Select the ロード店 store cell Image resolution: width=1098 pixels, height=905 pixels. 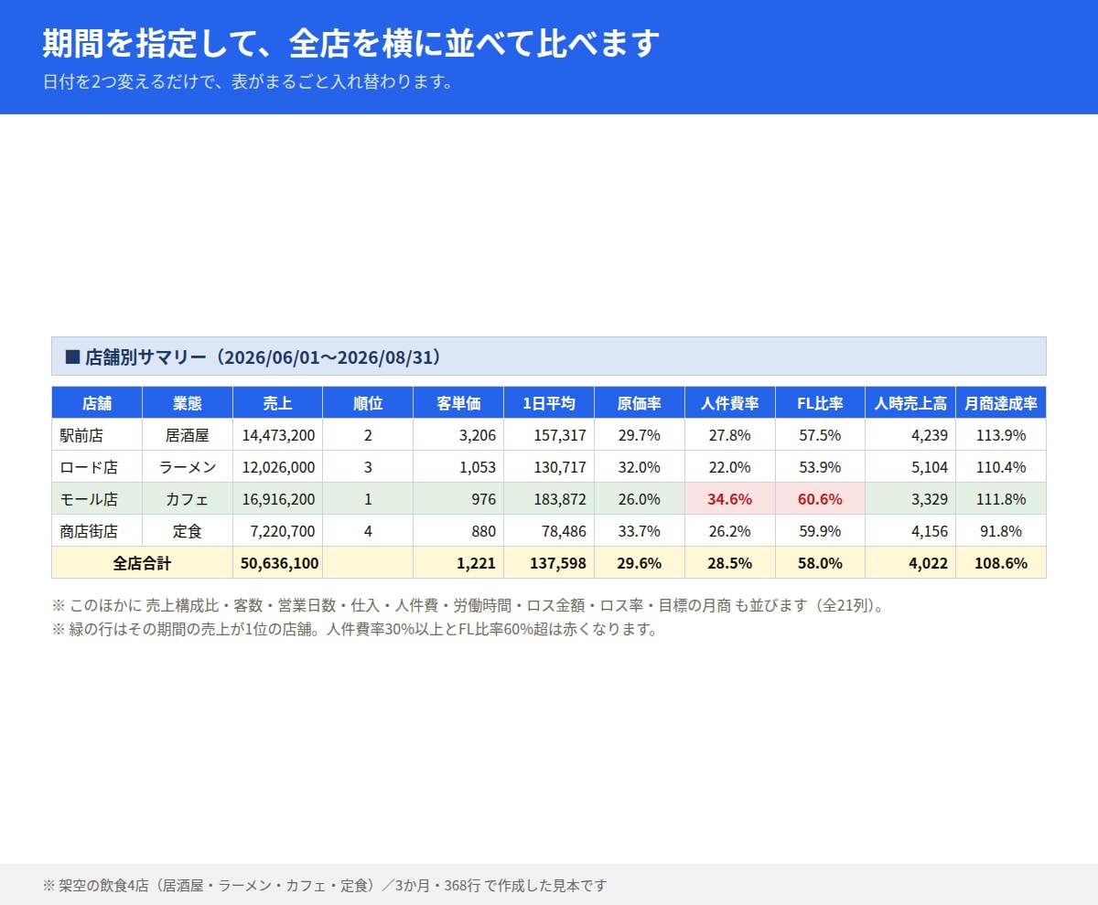point(97,467)
